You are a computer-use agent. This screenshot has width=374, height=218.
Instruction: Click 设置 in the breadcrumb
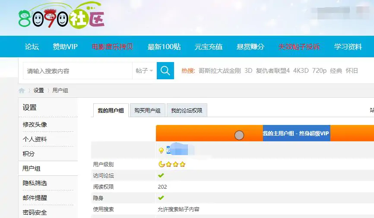38,90
